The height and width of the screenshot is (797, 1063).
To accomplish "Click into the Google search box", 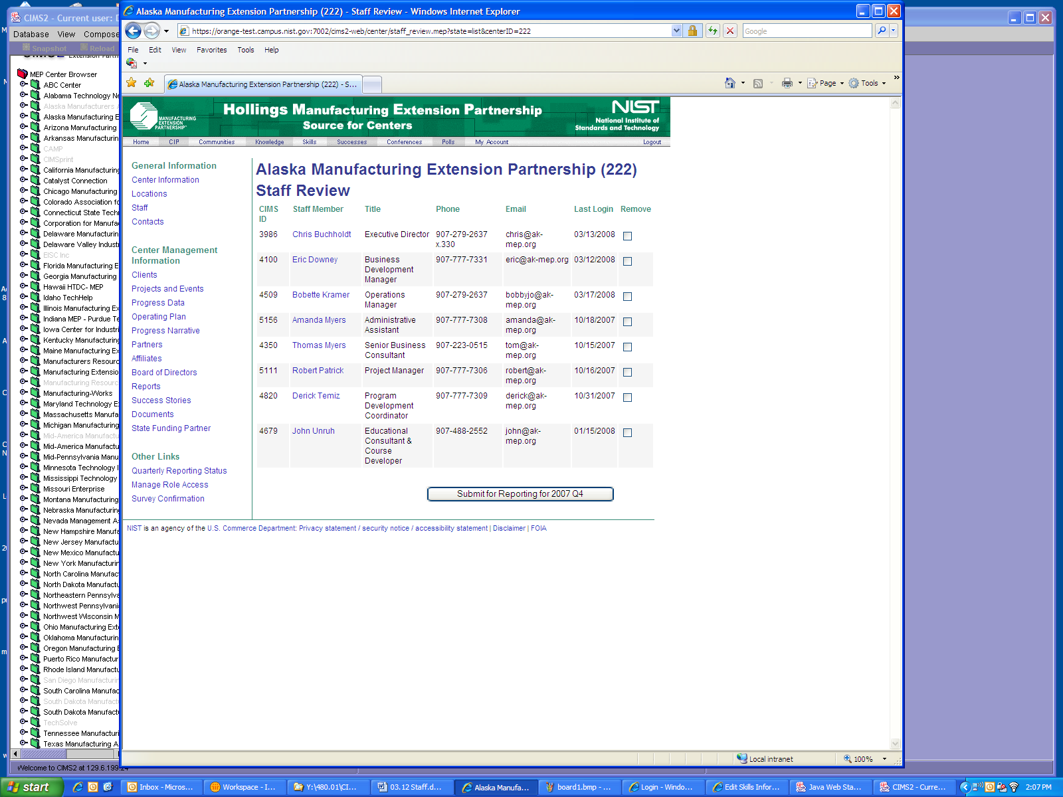I will [x=807, y=31].
